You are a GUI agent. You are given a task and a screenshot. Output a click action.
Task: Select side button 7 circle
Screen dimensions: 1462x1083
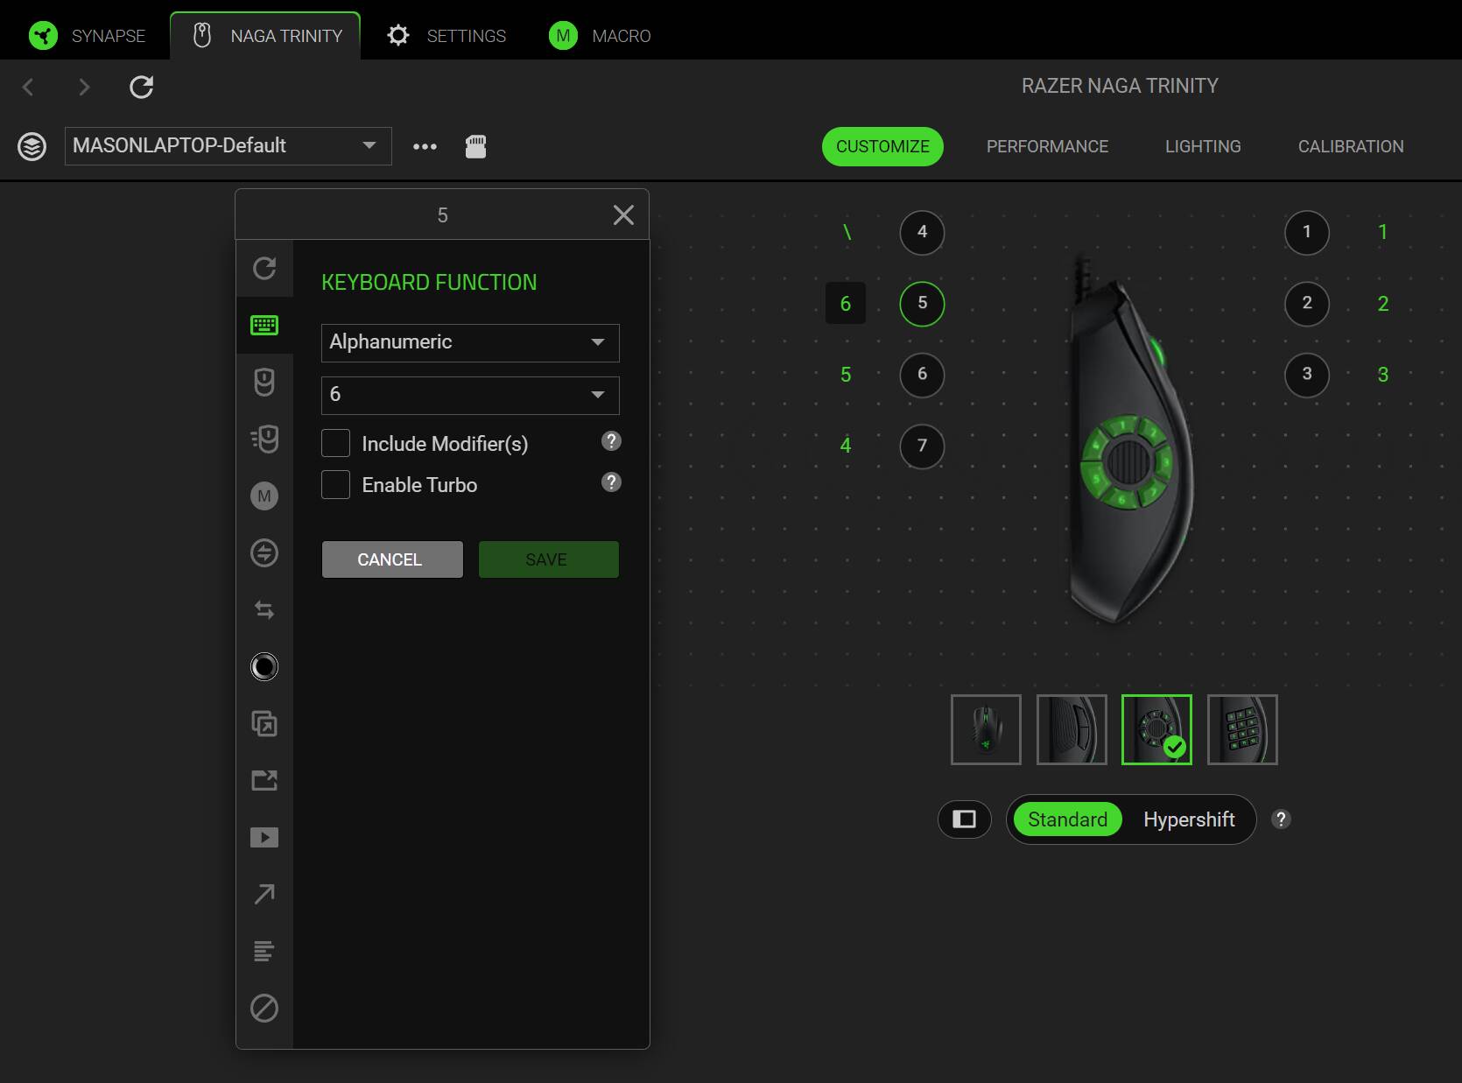click(x=922, y=446)
